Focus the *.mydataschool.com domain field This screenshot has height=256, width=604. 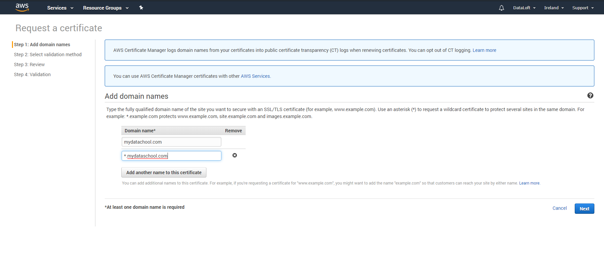pos(171,156)
